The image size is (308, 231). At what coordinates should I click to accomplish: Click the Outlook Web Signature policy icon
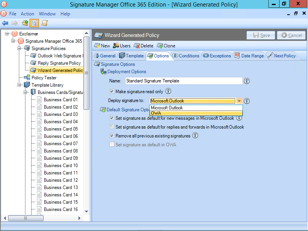pyautogui.click(x=33, y=56)
